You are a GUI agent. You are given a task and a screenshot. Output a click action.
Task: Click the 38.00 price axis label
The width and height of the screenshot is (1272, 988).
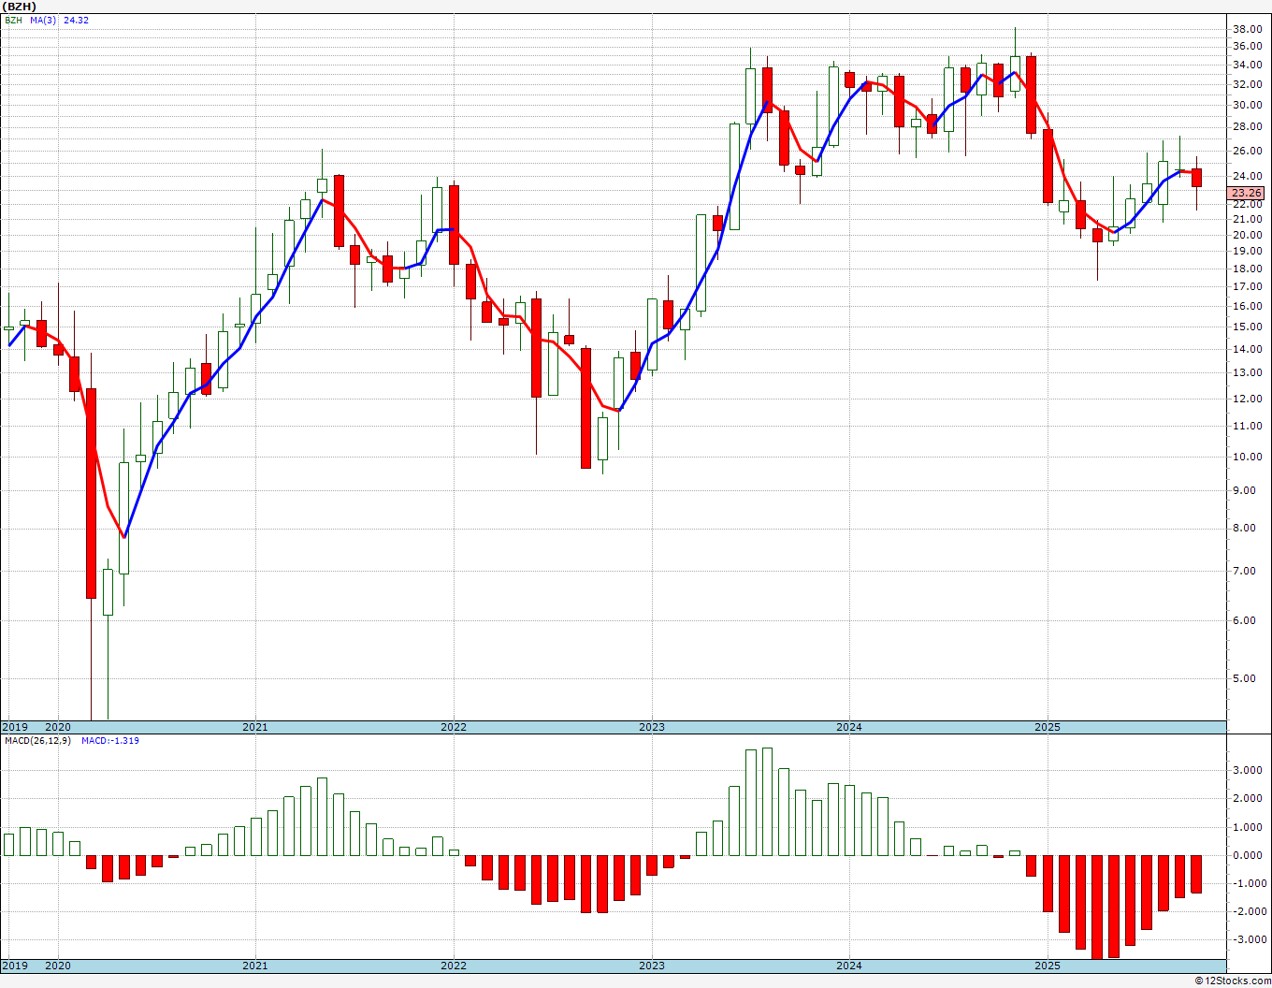pyautogui.click(x=1248, y=29)
